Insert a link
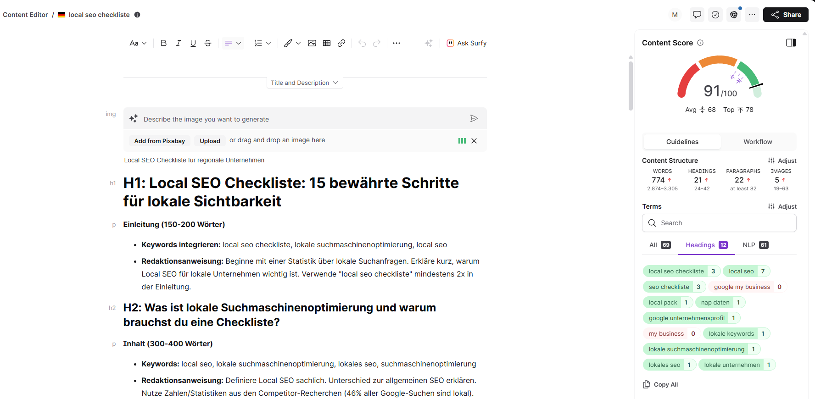815x399 pixels. tap(341, 43)
